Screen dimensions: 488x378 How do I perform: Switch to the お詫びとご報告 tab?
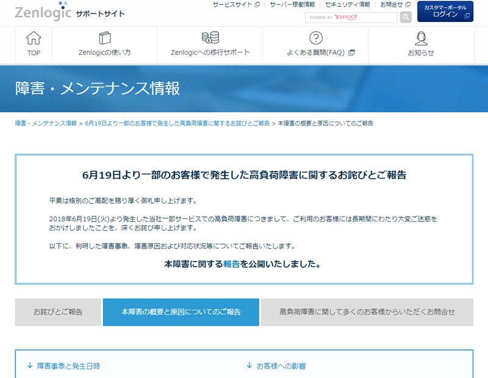click(57, 312)
